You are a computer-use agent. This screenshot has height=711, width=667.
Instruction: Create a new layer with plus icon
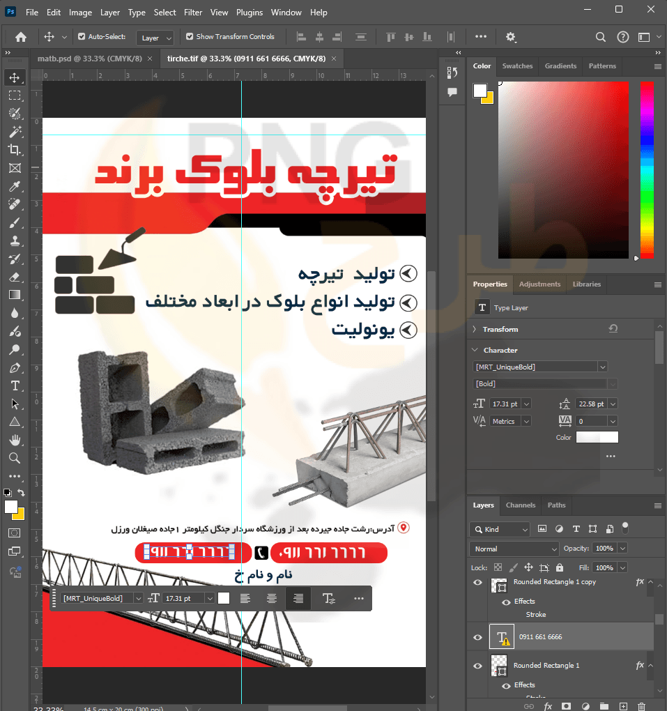[x=624, y=706]
